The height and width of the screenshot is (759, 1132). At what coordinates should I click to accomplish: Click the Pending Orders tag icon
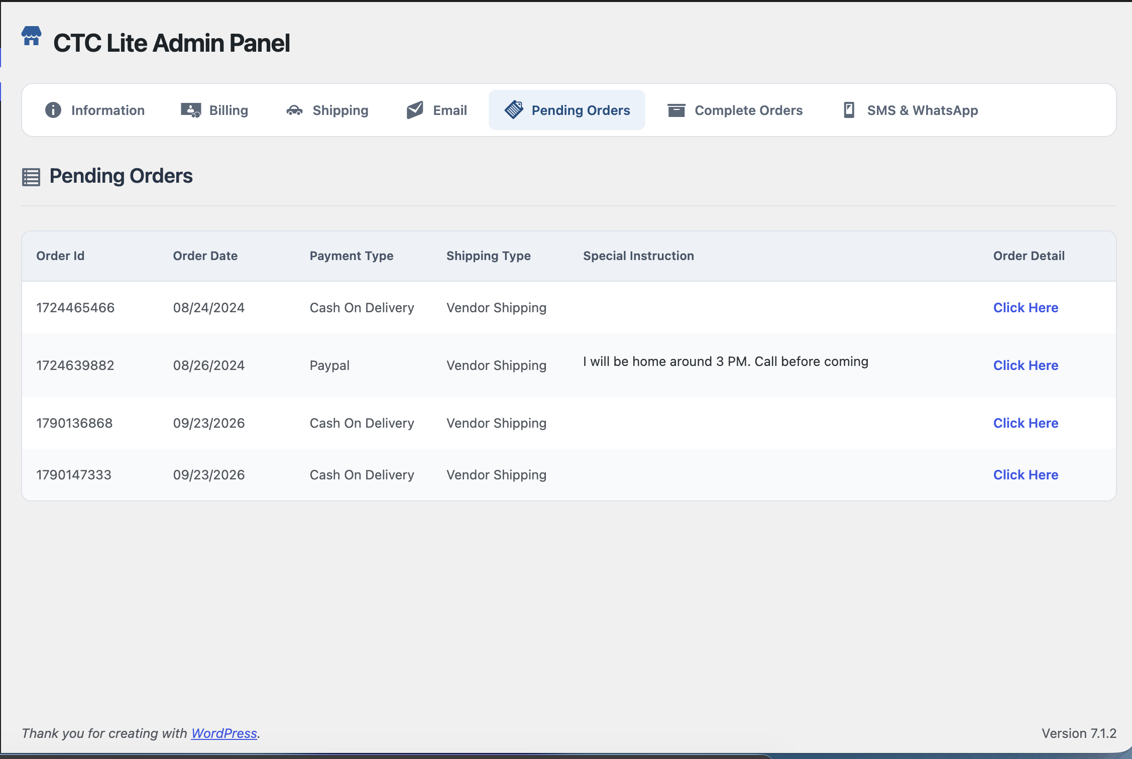tap(514, 109)
